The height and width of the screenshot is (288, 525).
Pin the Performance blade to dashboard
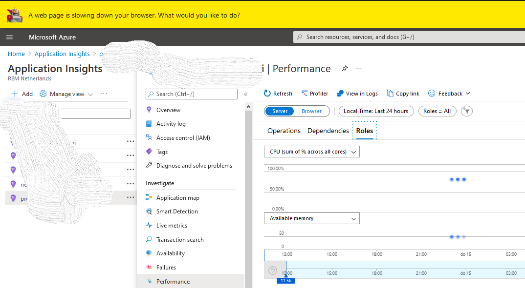tap(345, 68)
